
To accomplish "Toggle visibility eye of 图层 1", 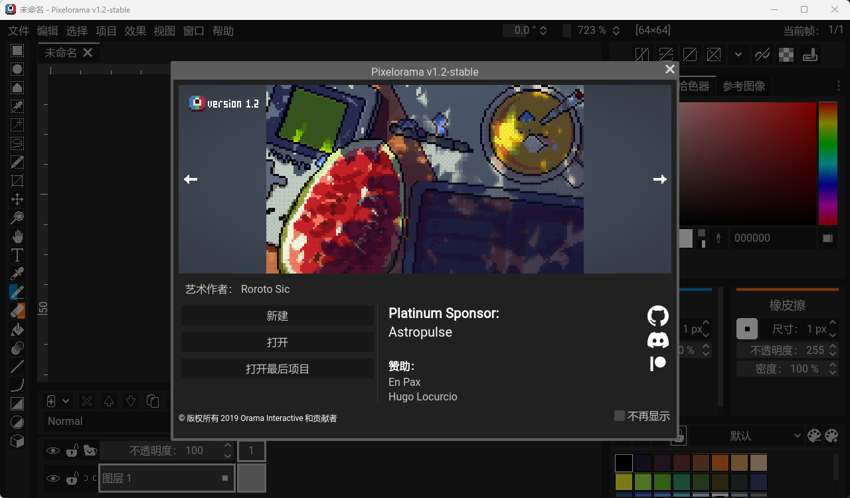I will coord(53,478).
